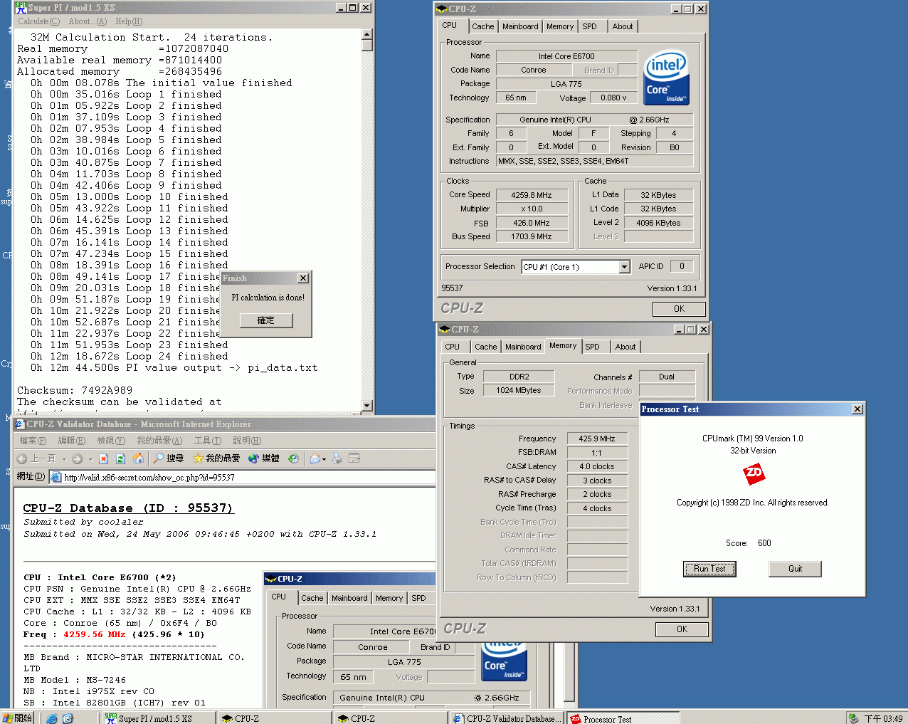Confirm the PI calculation done dialog with 確定
The image size is (908, 724).
coord(265,320)
